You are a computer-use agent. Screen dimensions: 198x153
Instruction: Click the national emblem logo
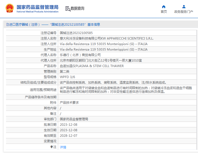tap(10, 8)
